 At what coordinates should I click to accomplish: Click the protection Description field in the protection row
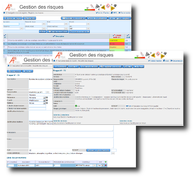[x=26, y=166]
